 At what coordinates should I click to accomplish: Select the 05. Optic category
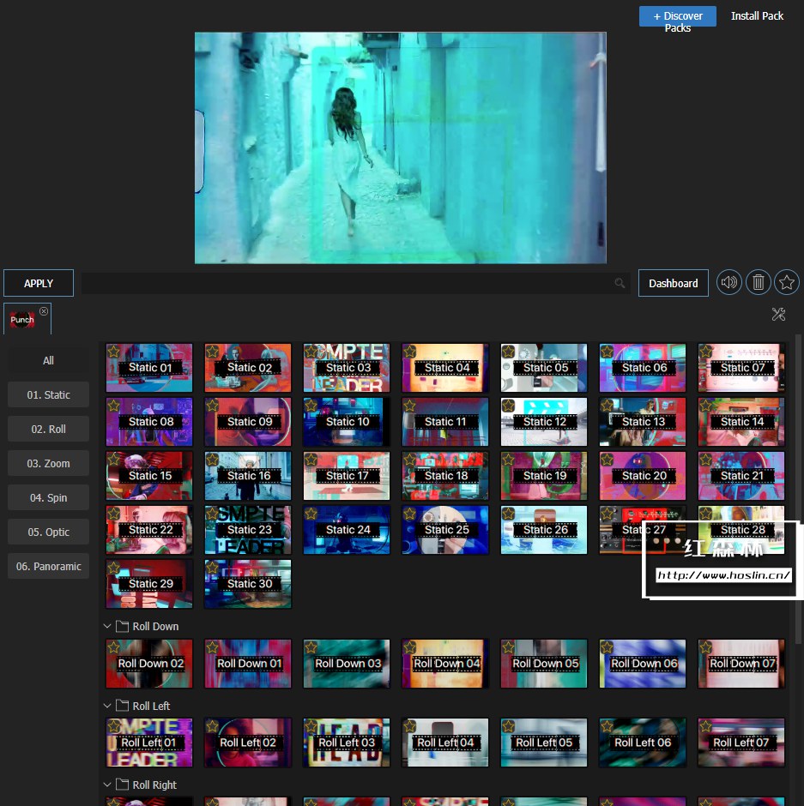point(48,532)
